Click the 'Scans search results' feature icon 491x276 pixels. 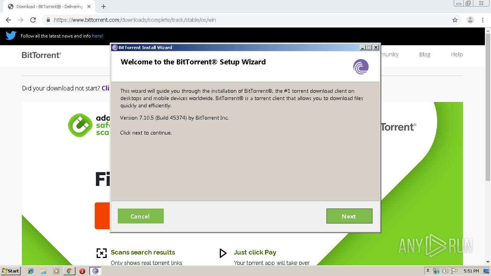[x=101, y=253]
